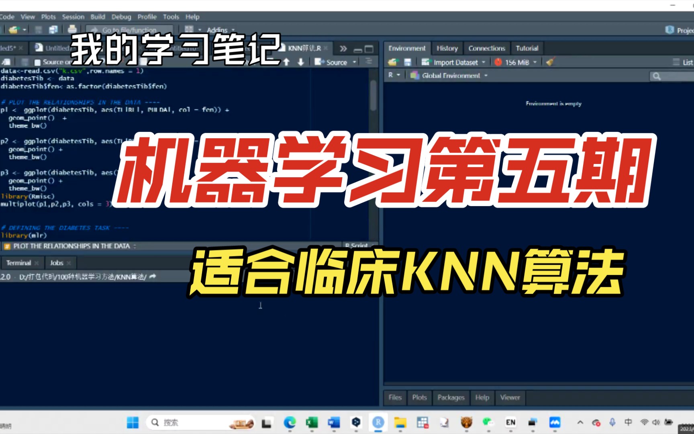
Task: Switch to the Terminal tab
Action: coord(18,263)
